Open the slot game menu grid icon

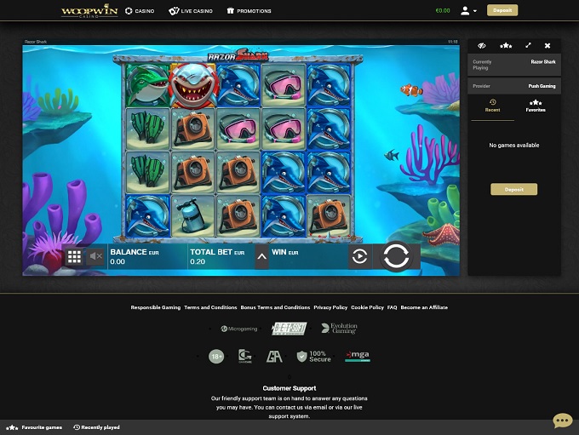74,256
